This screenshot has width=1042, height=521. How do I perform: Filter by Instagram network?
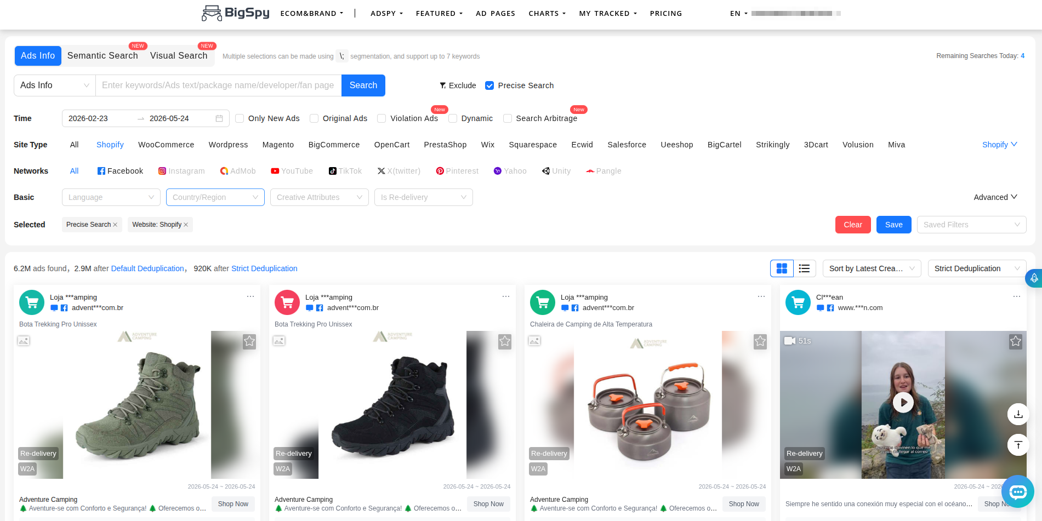tap(181, 171)
